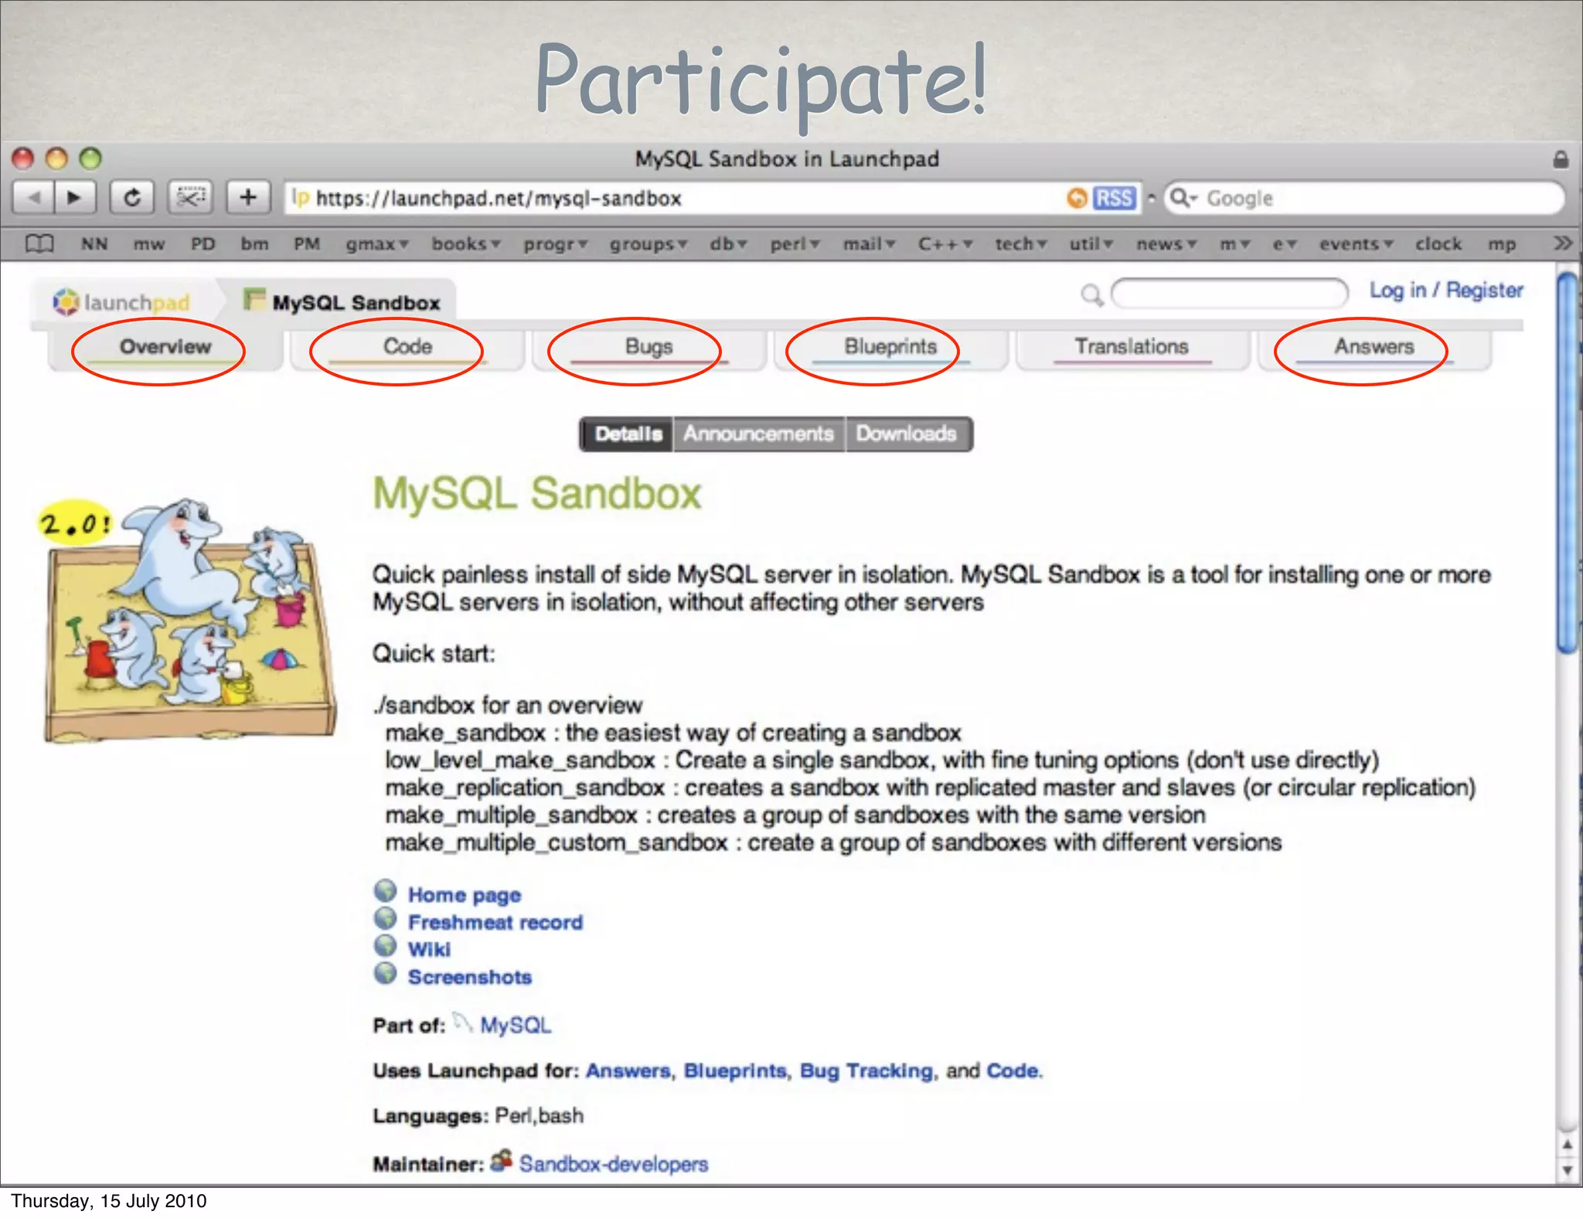
Task: Click the address bar URL field
Action: tap(672, 199)
